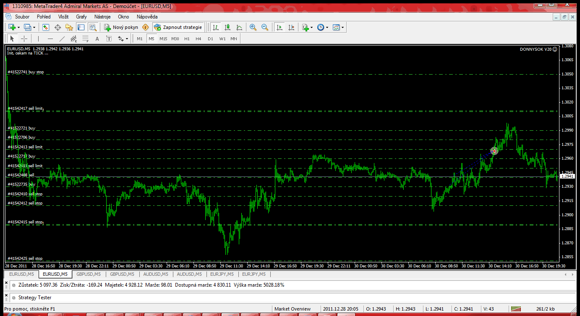580x316 pixels.
Task: Select the Trendline drawing tool
Action: 62,39
